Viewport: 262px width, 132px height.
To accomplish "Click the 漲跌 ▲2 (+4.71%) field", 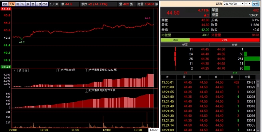I will point(99,4).
